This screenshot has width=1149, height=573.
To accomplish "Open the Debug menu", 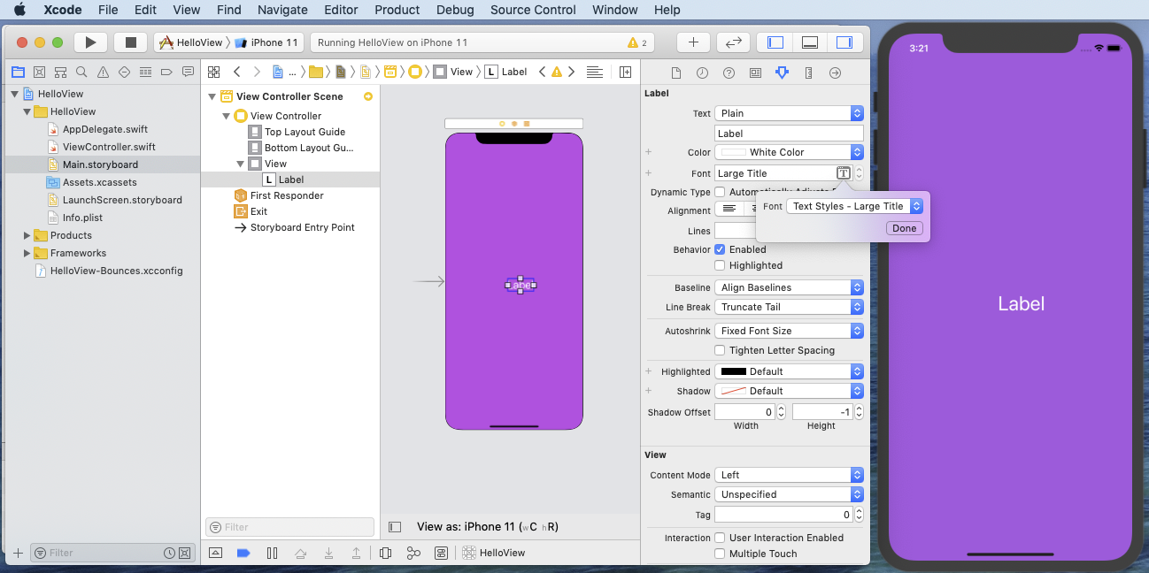I will coord(455,10).
